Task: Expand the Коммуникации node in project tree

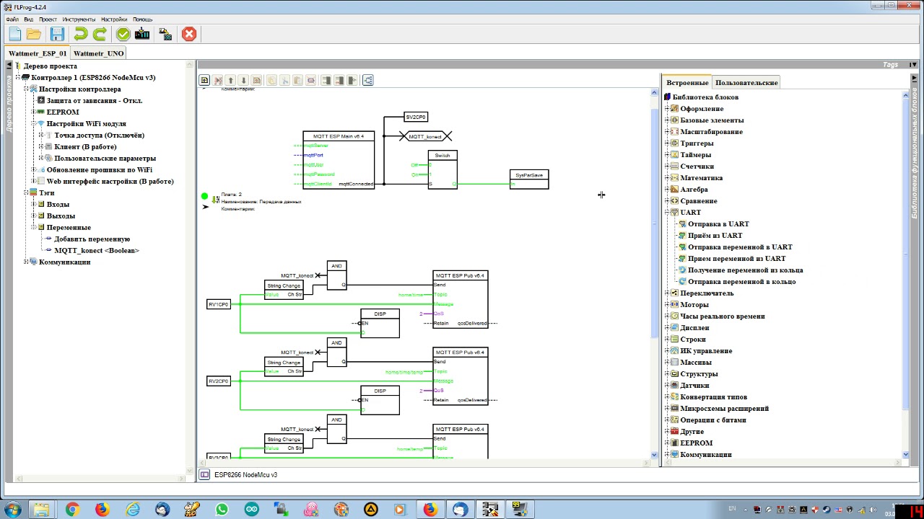Action: pos(25,262)
